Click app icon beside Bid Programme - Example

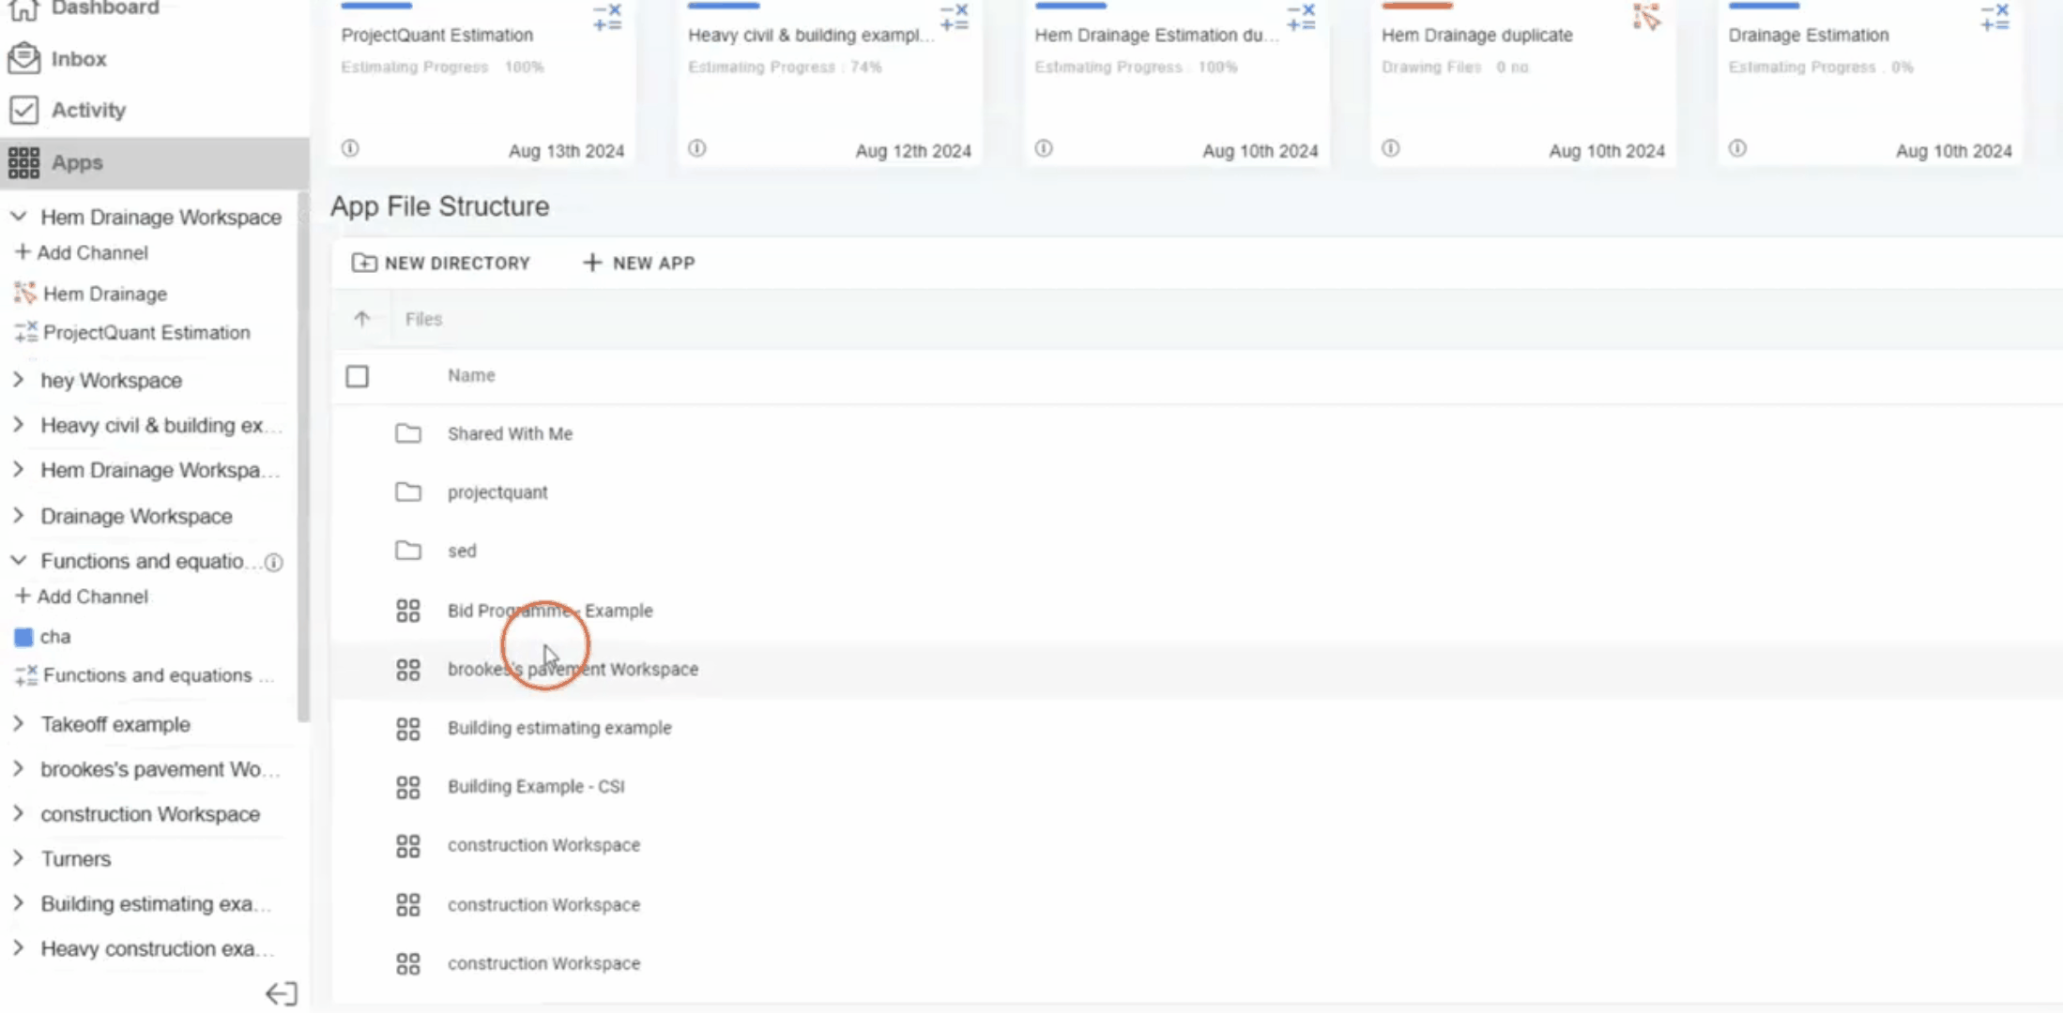coord(407,611)
